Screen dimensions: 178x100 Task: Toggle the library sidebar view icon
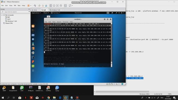(51, 6)
